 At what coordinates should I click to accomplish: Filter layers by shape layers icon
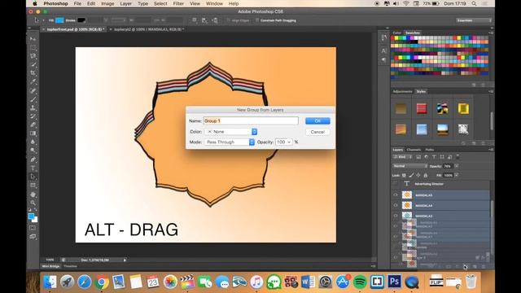point(442,157)
